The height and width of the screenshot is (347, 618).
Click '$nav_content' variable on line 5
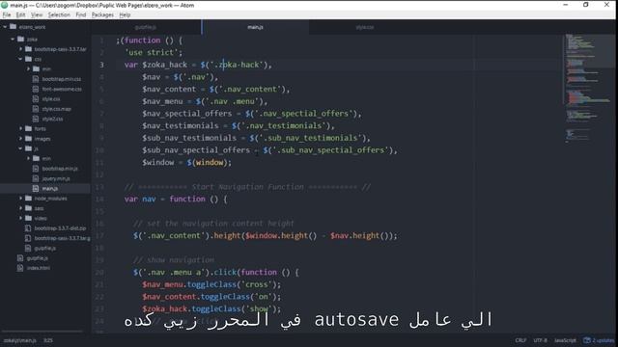[169, 90]
